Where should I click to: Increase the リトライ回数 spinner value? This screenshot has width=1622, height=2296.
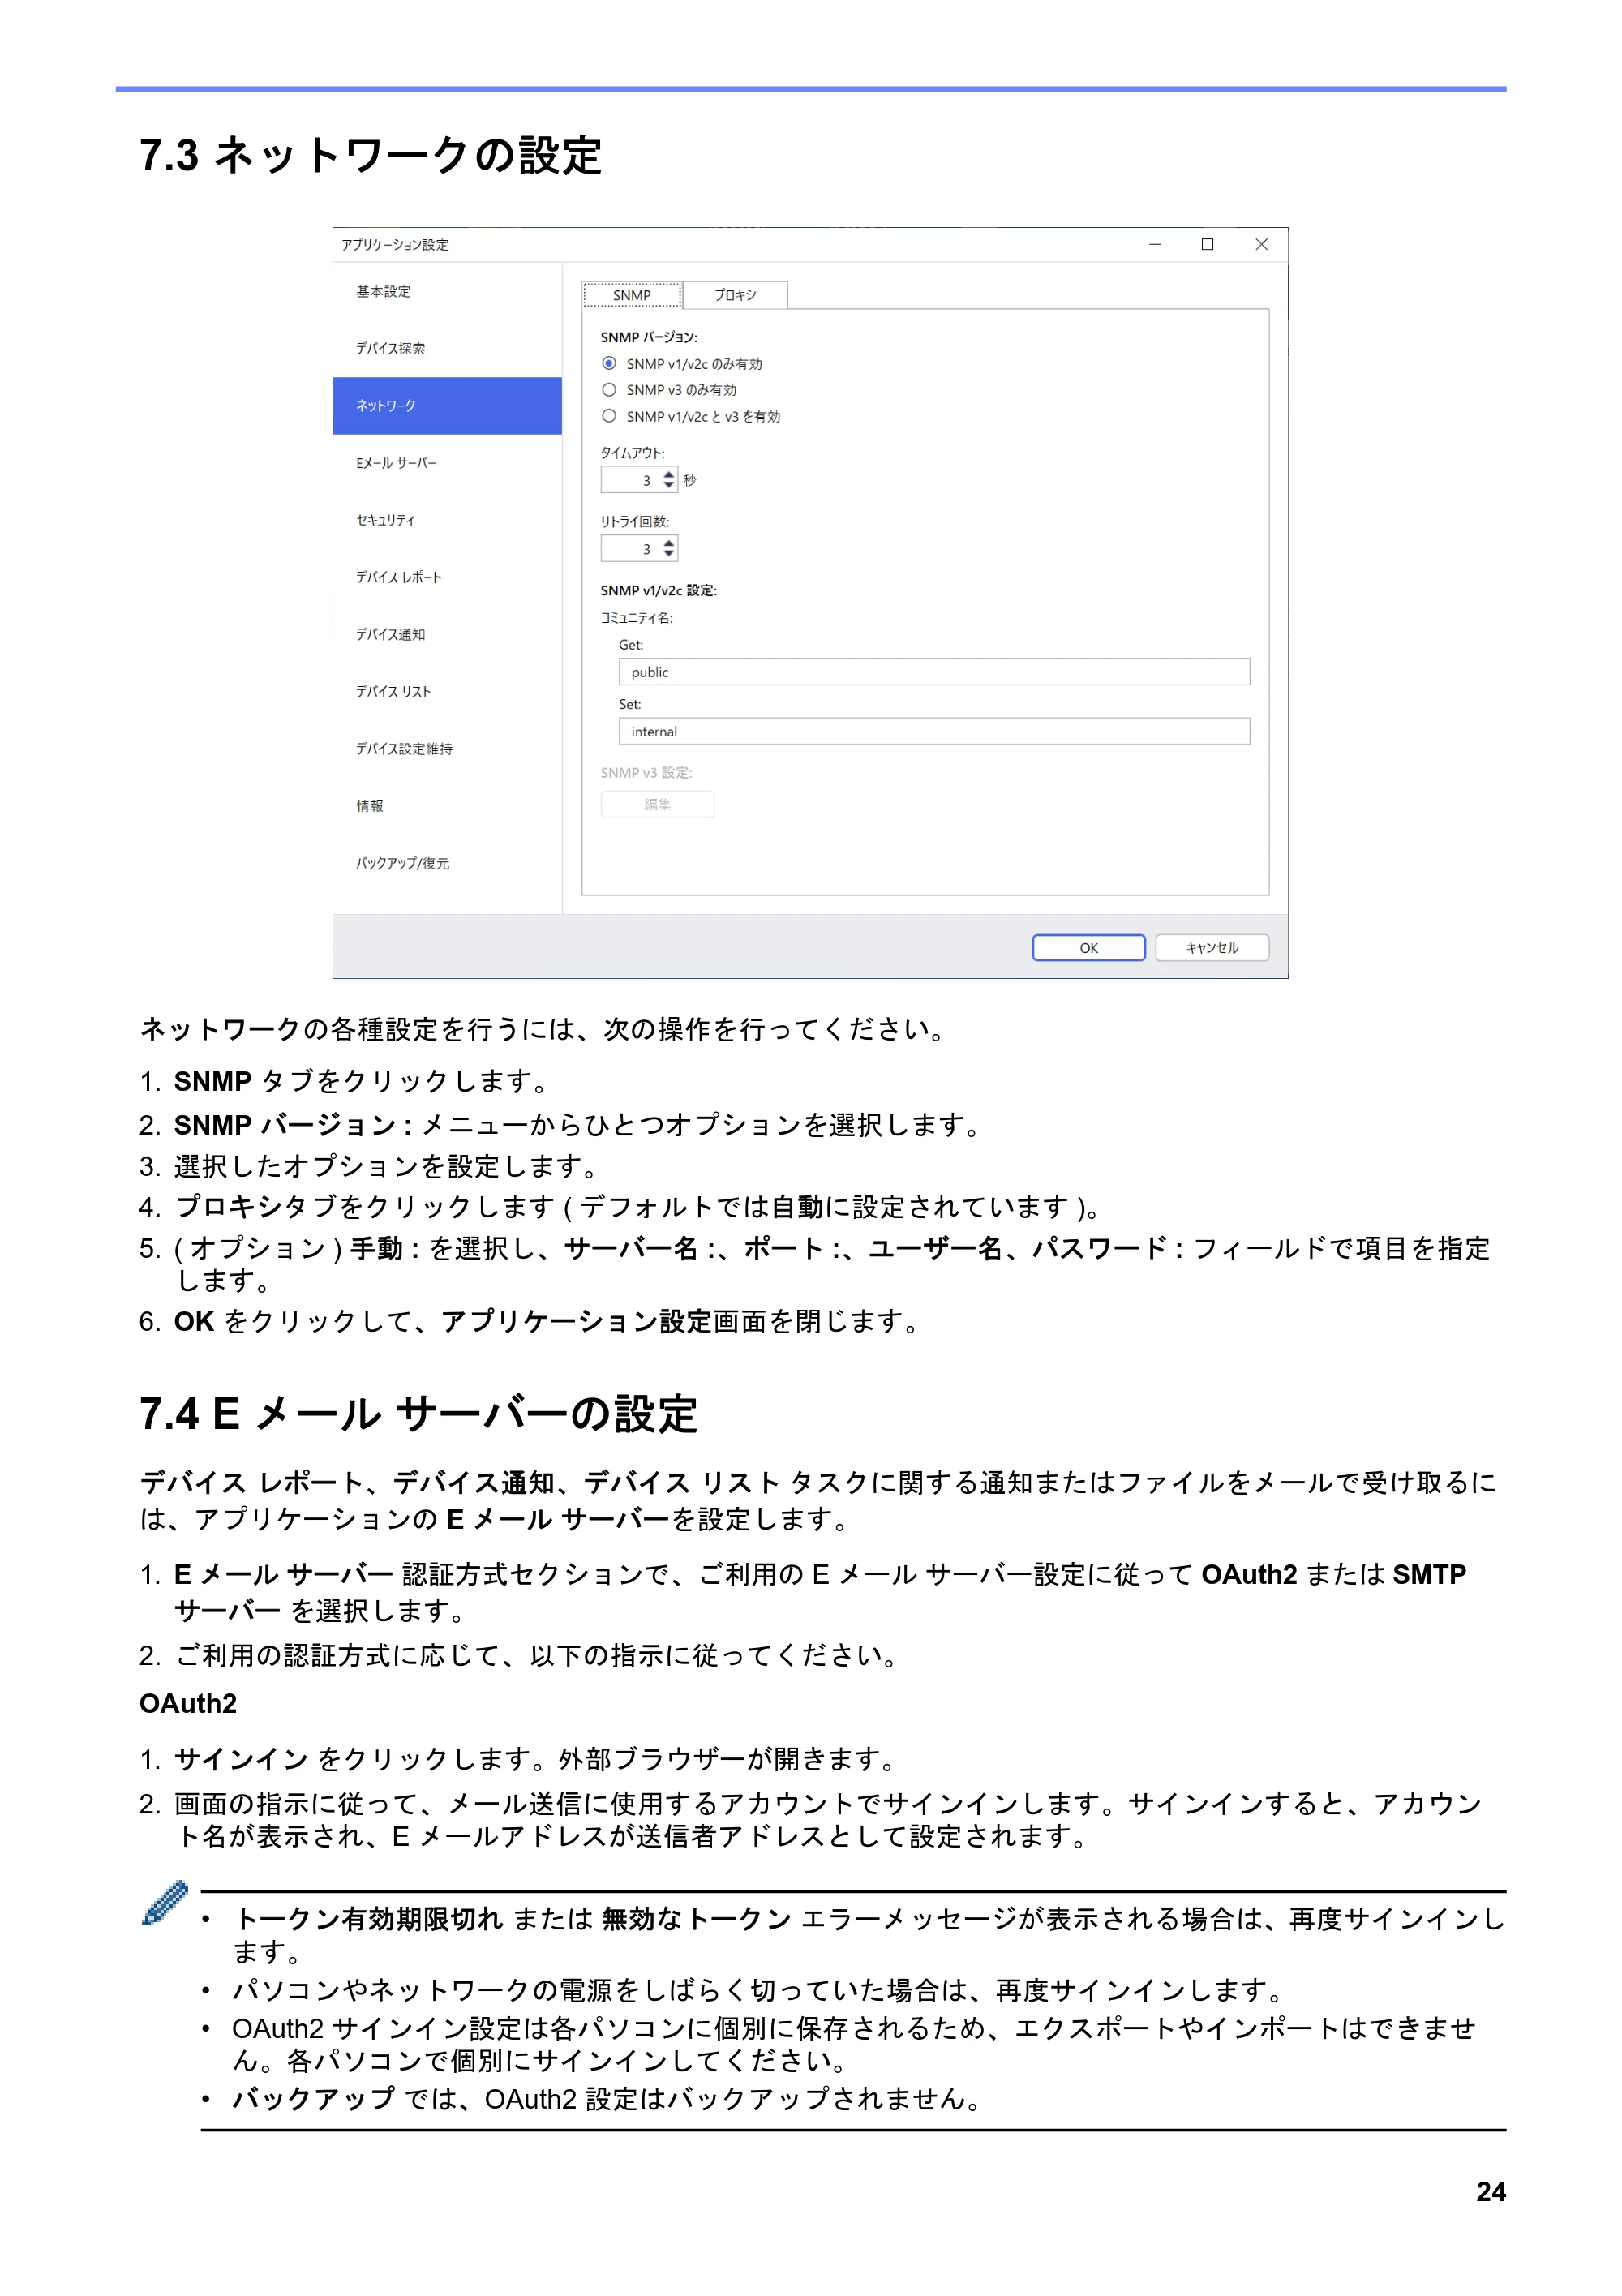pyautogui.click(x=669, y=542)
